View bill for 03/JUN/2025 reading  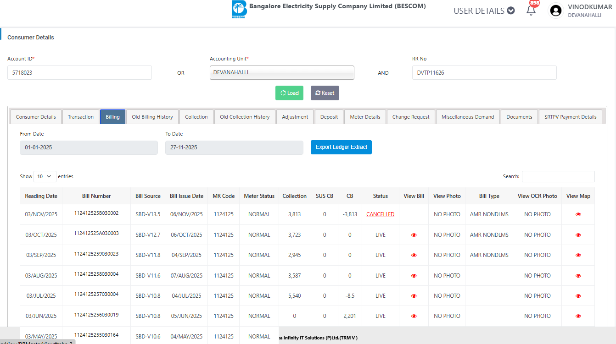tap(414, 316)
